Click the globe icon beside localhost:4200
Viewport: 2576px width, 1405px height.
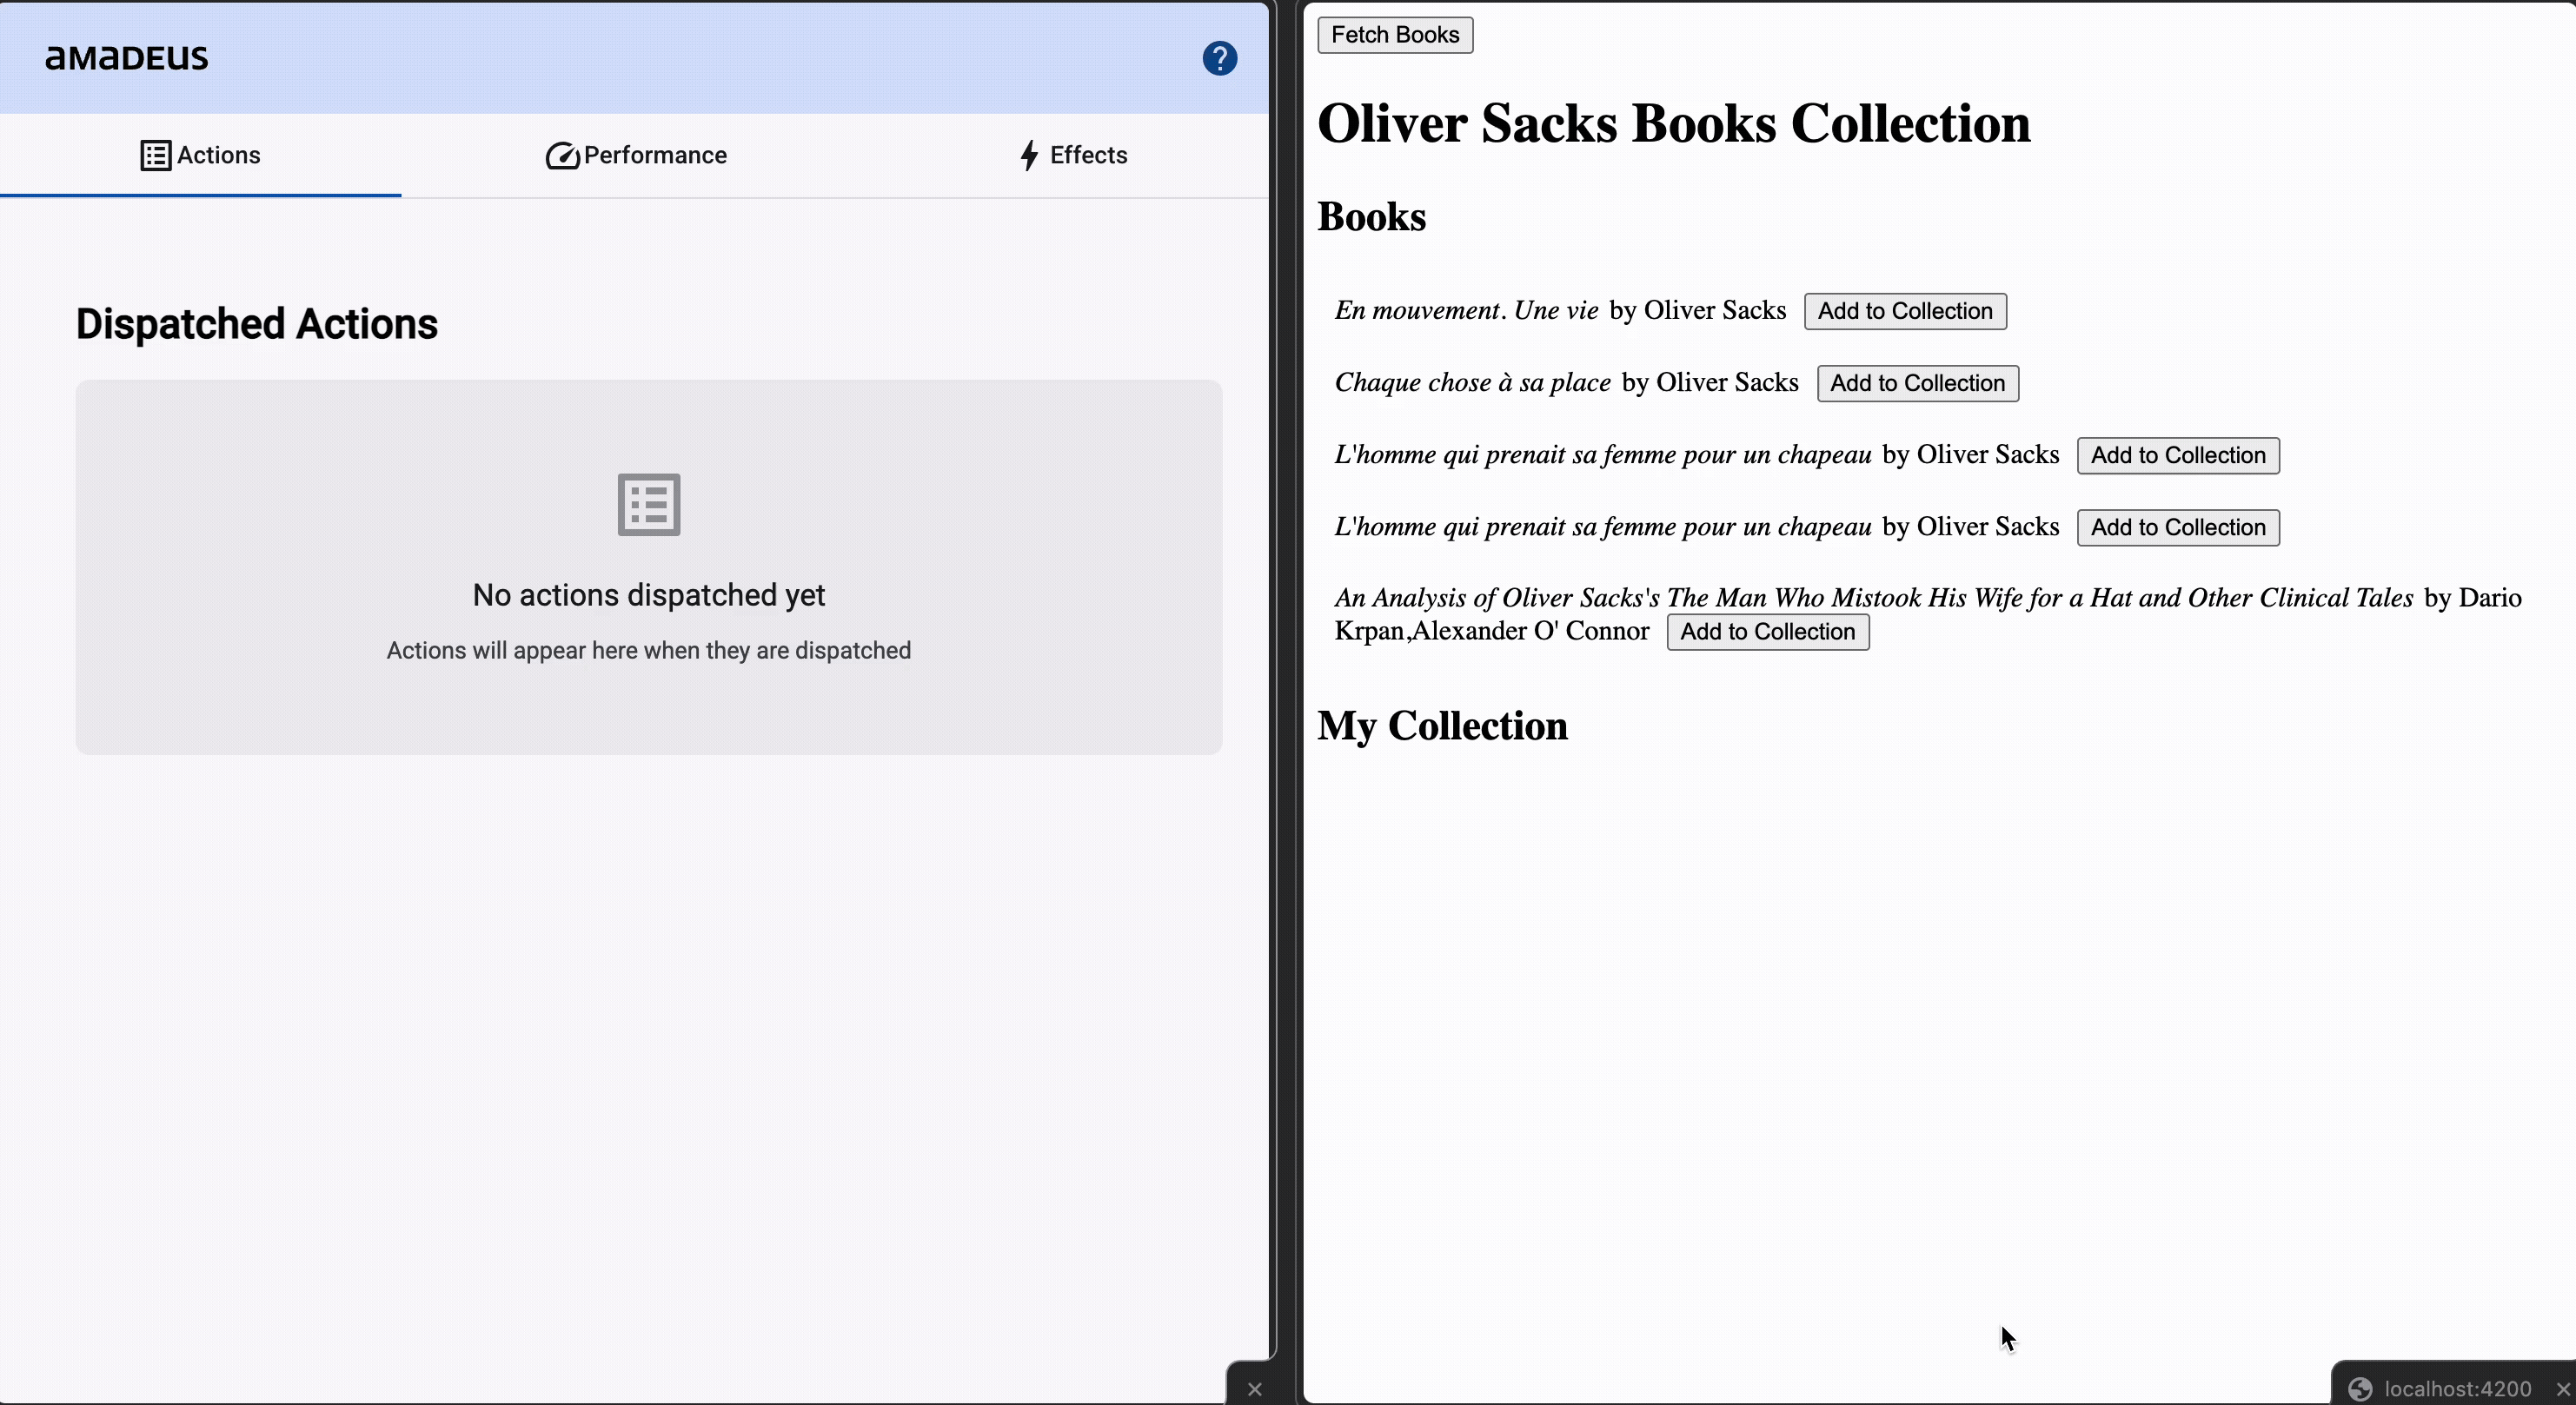click(x=2360, y=1388)
